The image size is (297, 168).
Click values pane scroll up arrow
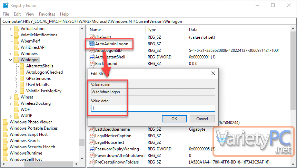[293, 29]
